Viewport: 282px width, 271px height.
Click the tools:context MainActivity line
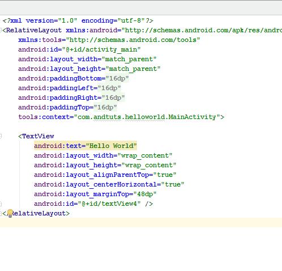[x=121, y=117]
